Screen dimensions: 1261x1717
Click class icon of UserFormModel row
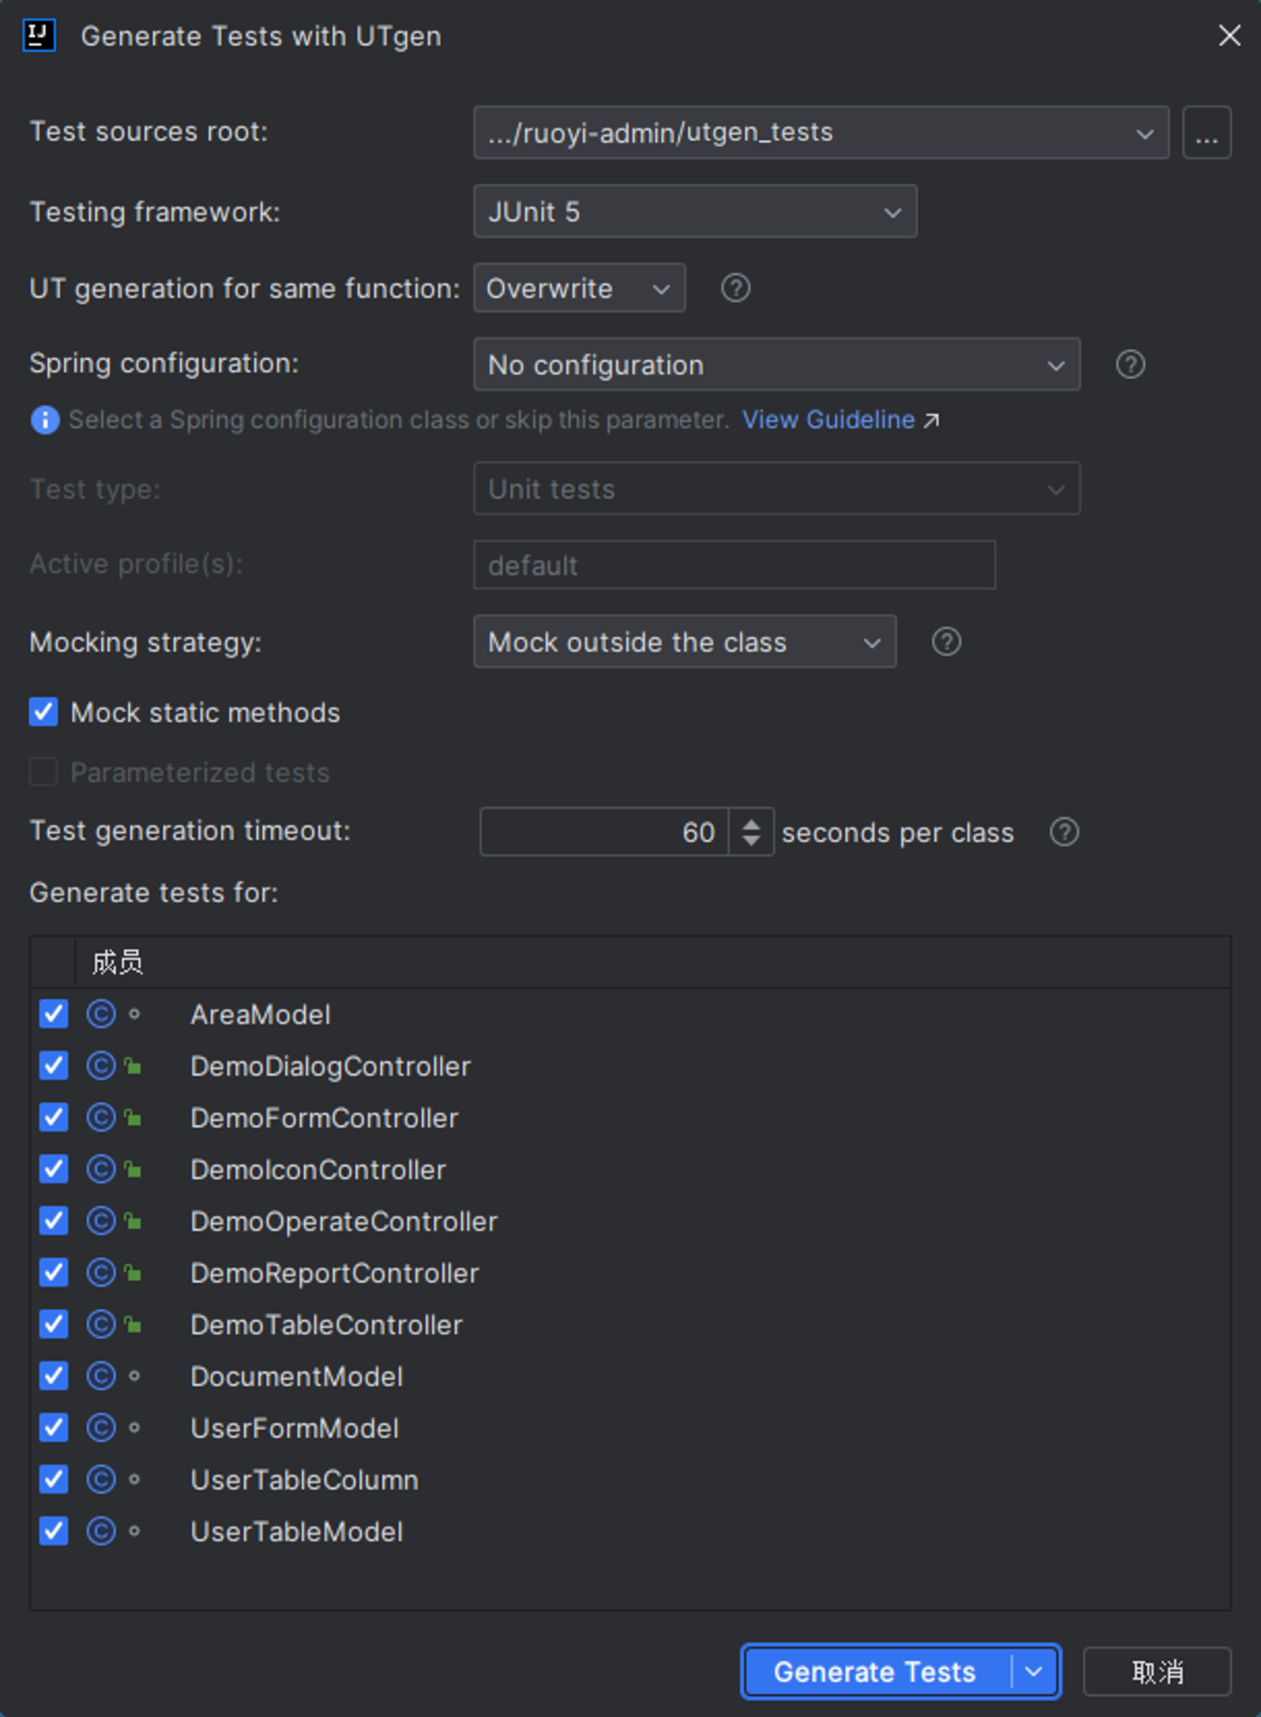pos(101,1428)
